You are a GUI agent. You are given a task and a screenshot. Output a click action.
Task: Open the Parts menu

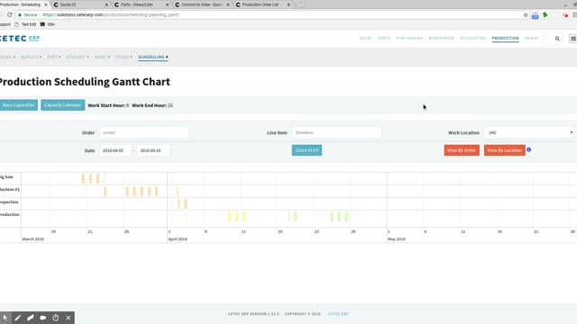point(384,38)
